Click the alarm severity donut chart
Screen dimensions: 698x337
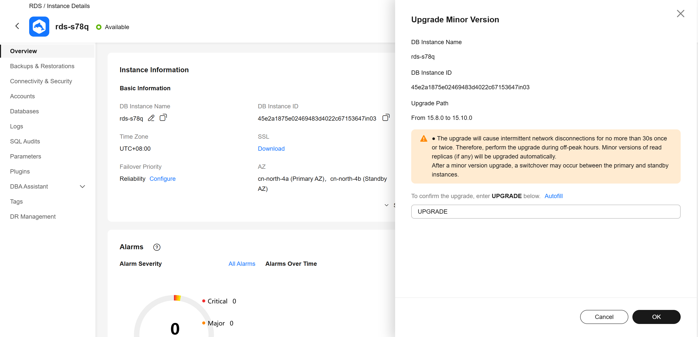[x=174, y=316]
